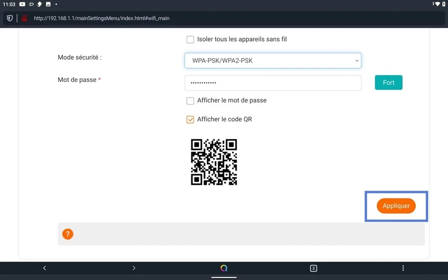The width and height of the screenshot is (448, 280).
Task: Tap the image notification icon in status bar
Action: [48, 4]
